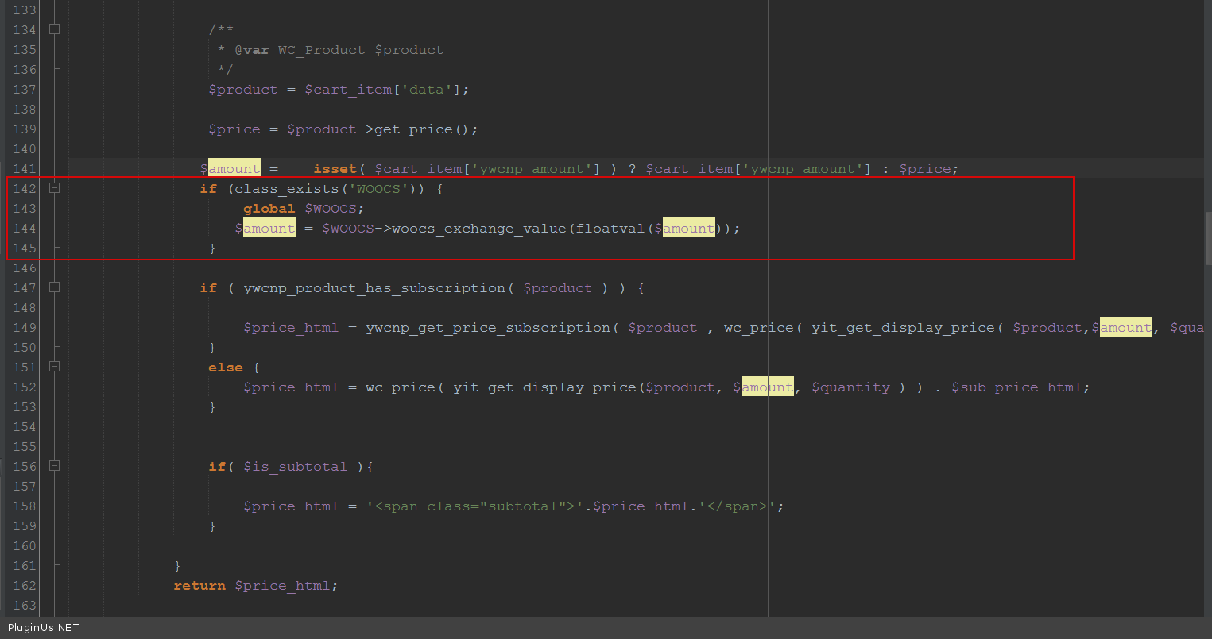
Task: Click line number 133 in the gutter
Action: pyautogui.click(x=25, y=10)
